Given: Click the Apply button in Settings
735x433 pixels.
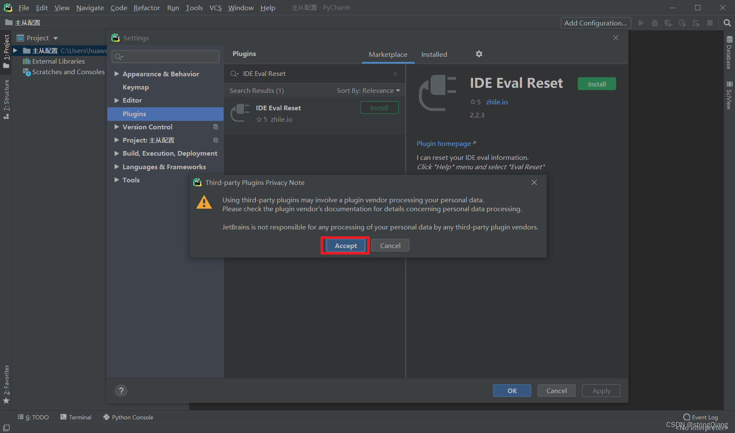Looking at the screenshot, I should [601, 391].
